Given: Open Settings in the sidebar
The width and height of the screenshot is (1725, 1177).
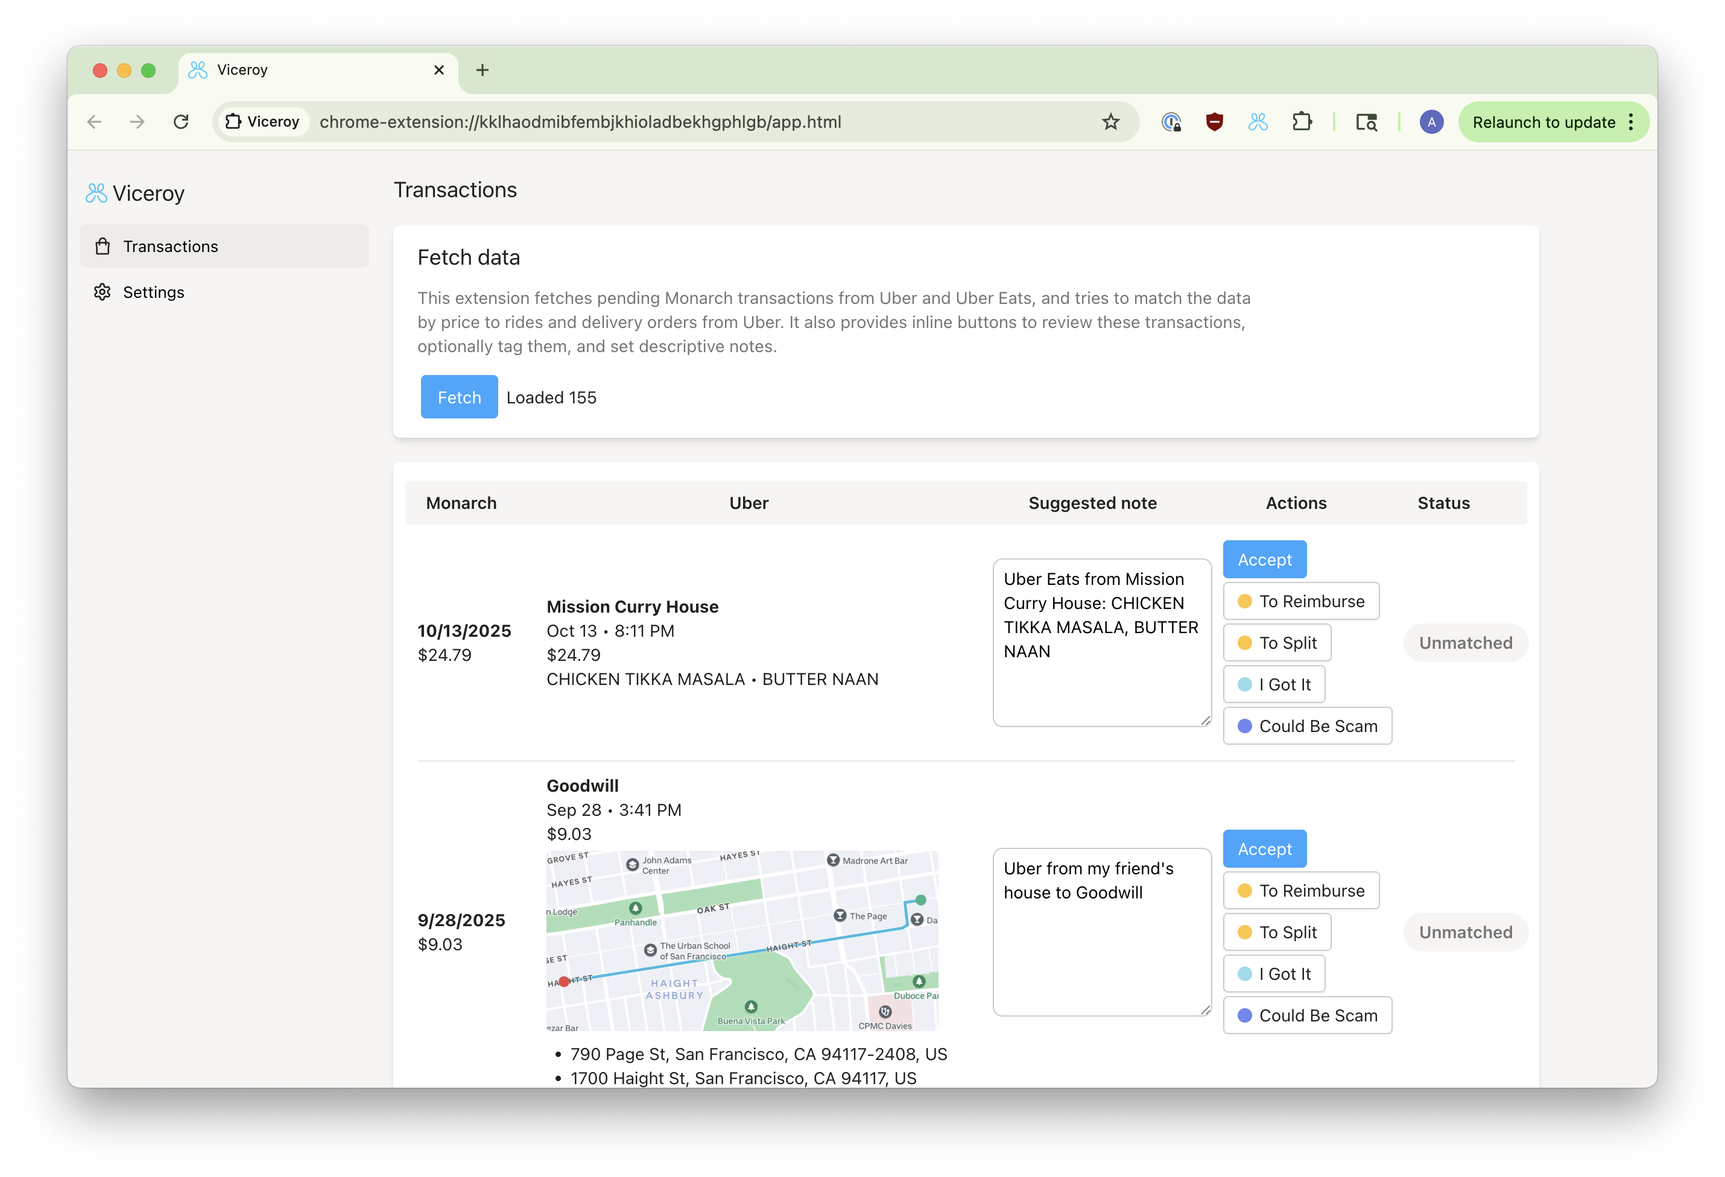Looking at the screenshot, I should [154, 292].
